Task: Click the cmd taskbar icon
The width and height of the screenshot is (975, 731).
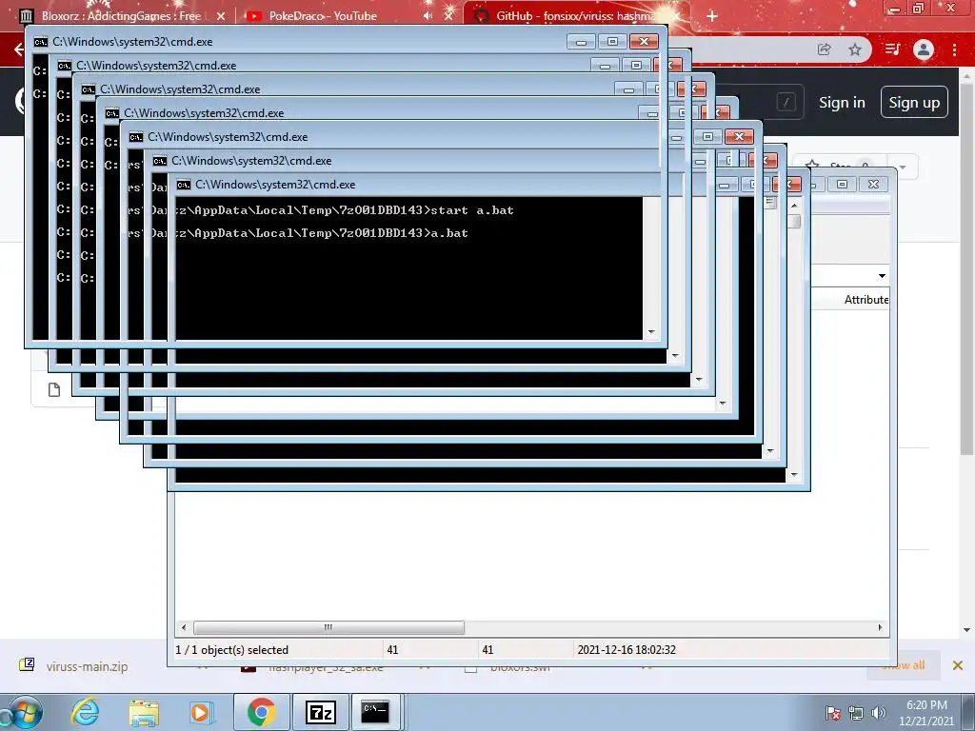Action: tap(375, 712)
